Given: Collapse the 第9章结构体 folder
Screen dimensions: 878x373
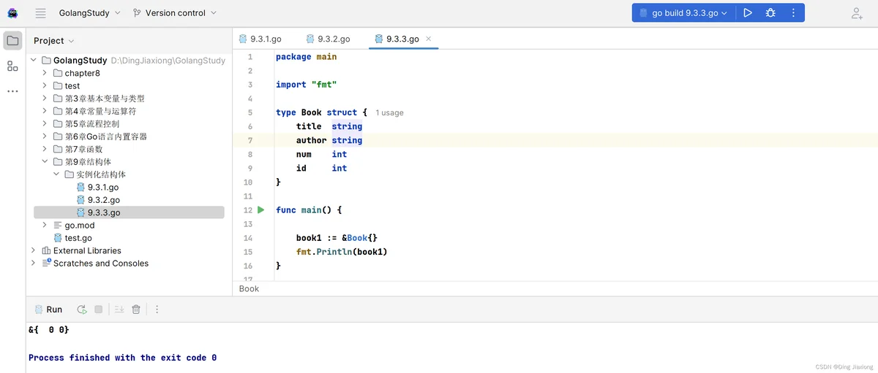Looking at the screenshot, I should [45, 162].
